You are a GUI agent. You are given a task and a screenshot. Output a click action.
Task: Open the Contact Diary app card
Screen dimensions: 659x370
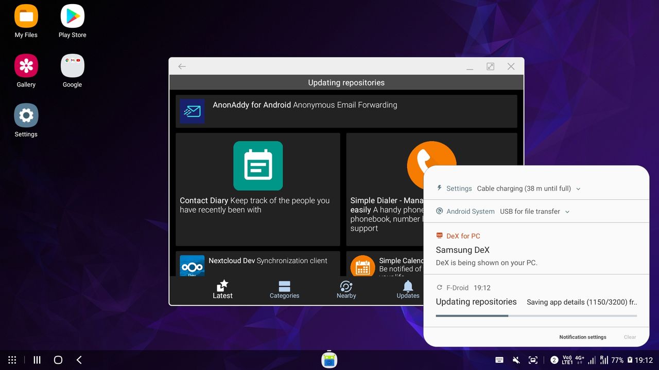coord(257,189)
